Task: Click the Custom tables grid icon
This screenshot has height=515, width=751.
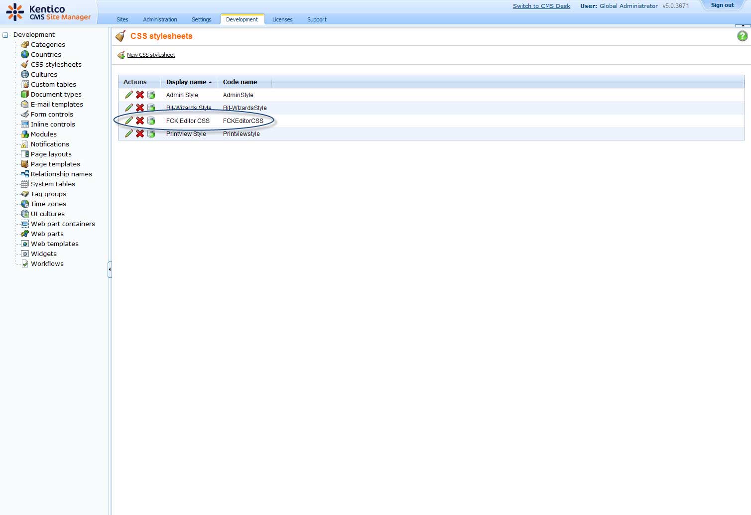Action: pos(25,84)
